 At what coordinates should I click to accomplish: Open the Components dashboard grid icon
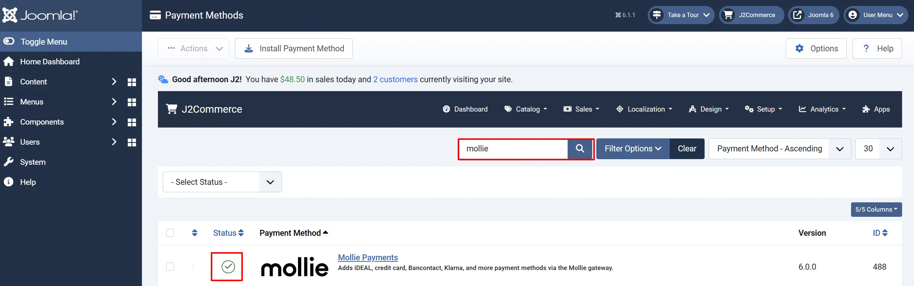tap(132, 122)
